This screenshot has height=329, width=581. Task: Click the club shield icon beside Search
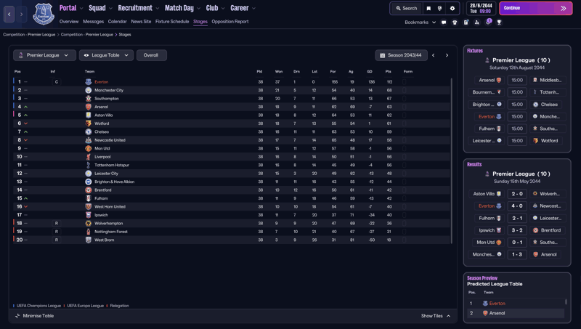click(440, 8)
